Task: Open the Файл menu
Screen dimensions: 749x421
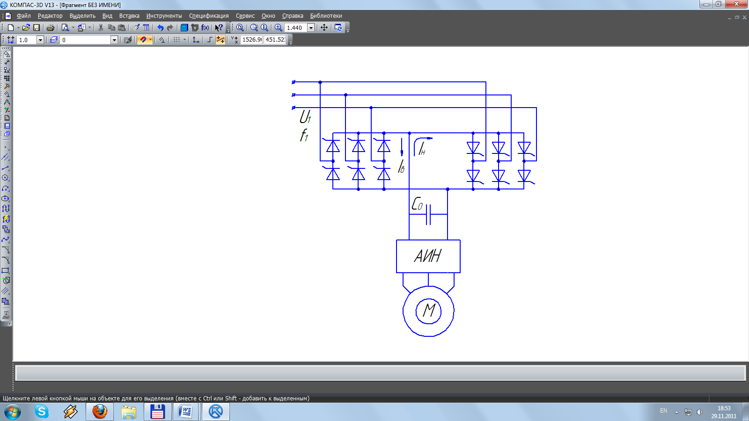Action: pyautogui.click(x=23, y=16)
